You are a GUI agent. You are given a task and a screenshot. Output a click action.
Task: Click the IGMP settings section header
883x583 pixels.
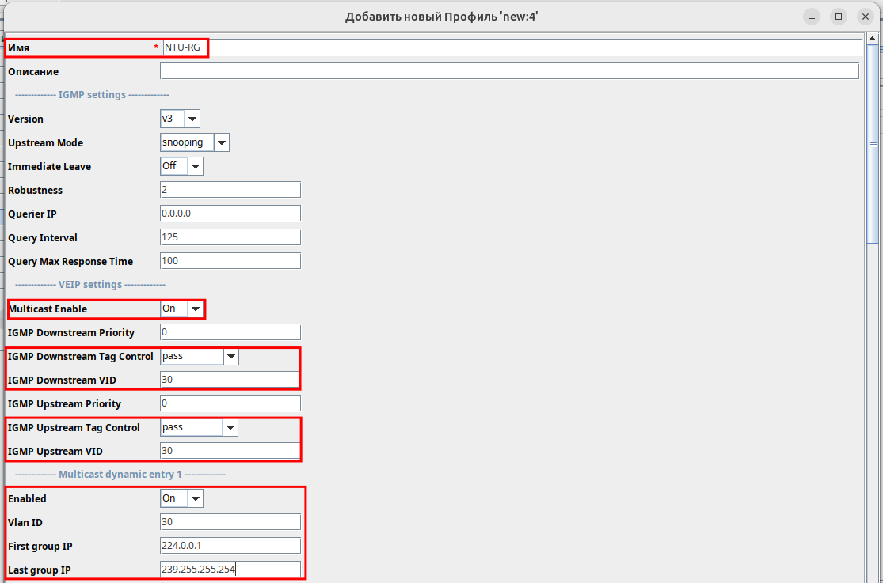click(x=93, y=95)
